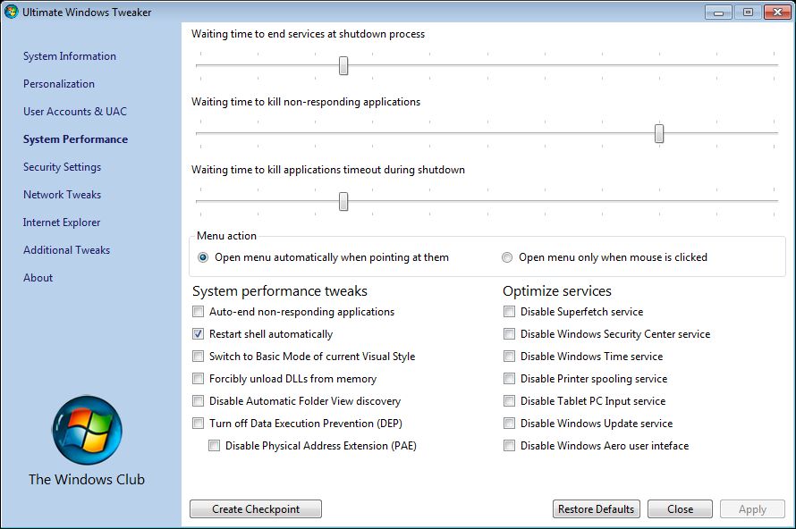Go to Security Settings section

(62, 167)
